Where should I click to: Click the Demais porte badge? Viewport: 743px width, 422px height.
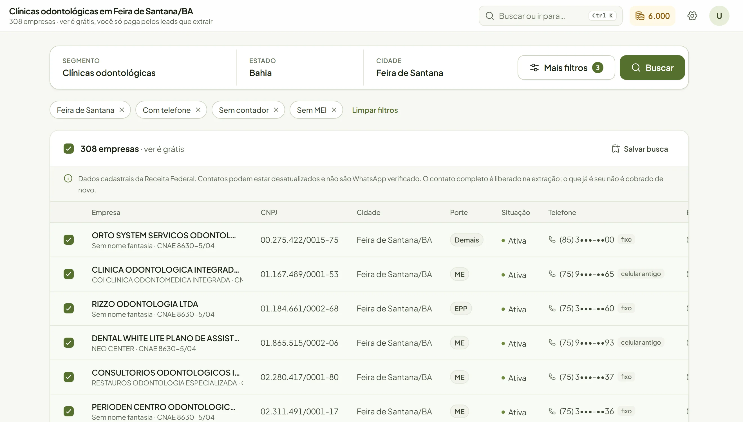(x=466, y=240)
